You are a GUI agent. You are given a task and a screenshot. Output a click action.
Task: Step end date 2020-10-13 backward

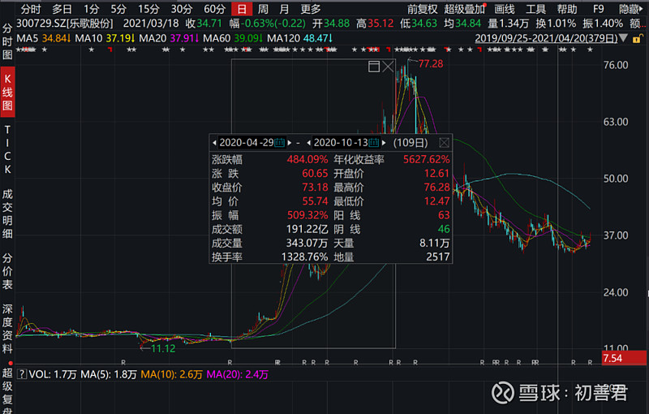click(x=308, y=143)
